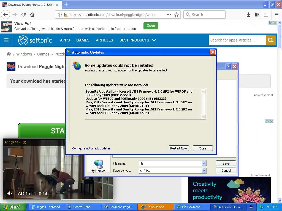Close the Automatic Updates dialog via X
Viewport: 282px width, 211px height.
(213, 52)
